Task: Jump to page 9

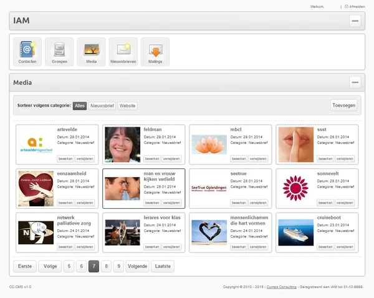Action: pos(118,266)
